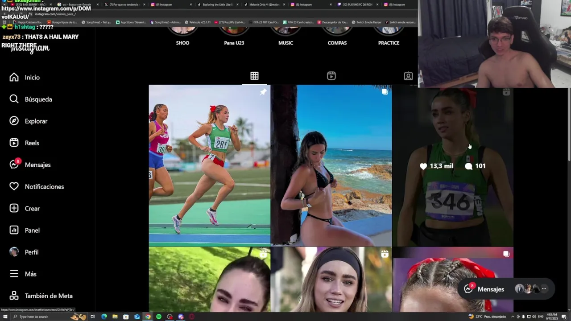Open PRACTICE story highlight

coord(389,37)
